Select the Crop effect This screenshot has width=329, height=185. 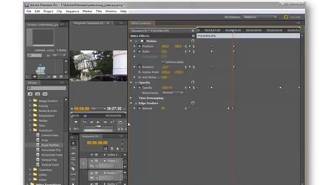[45, 140]
